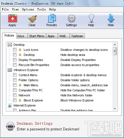Tick the Recycle Bin Properties checkbox

15,65
